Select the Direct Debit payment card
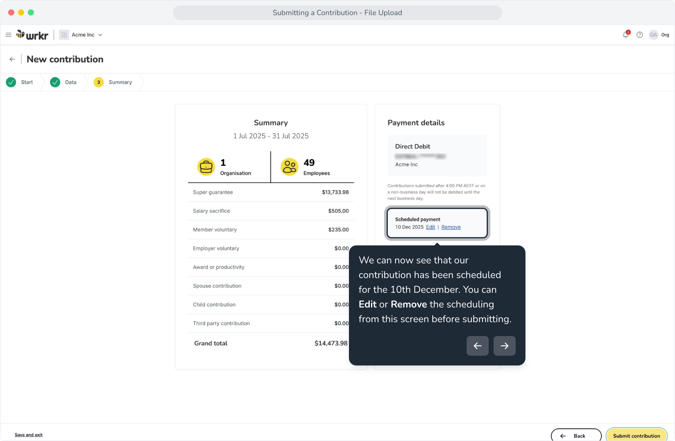This screenshot has height=441, width=675. [437, 156]
